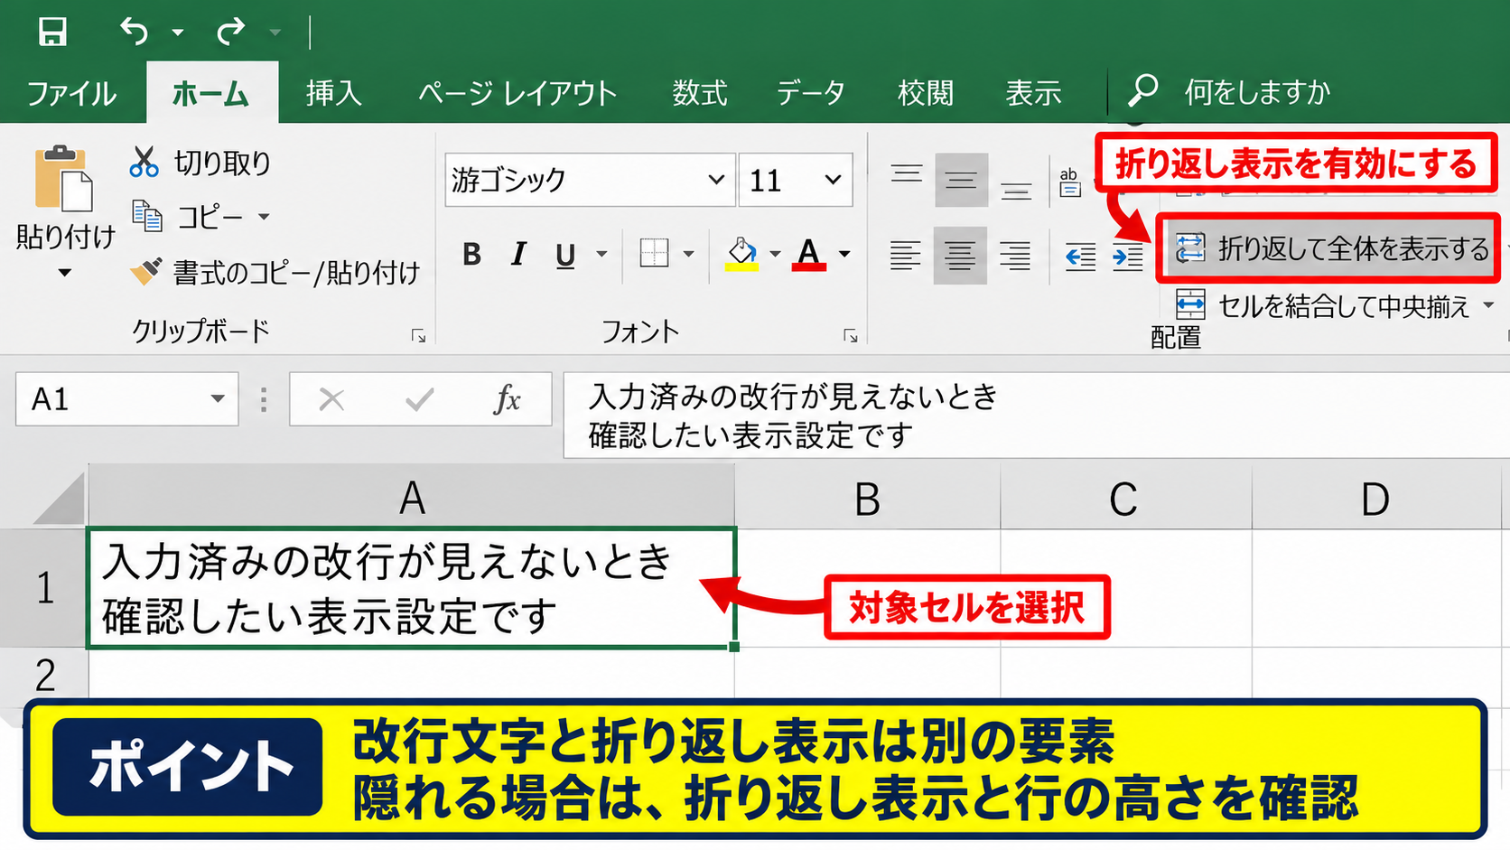The image size is (1510, 850).
Task: Click the Save icon in quick access toolbar
Action: pos(52,32)
